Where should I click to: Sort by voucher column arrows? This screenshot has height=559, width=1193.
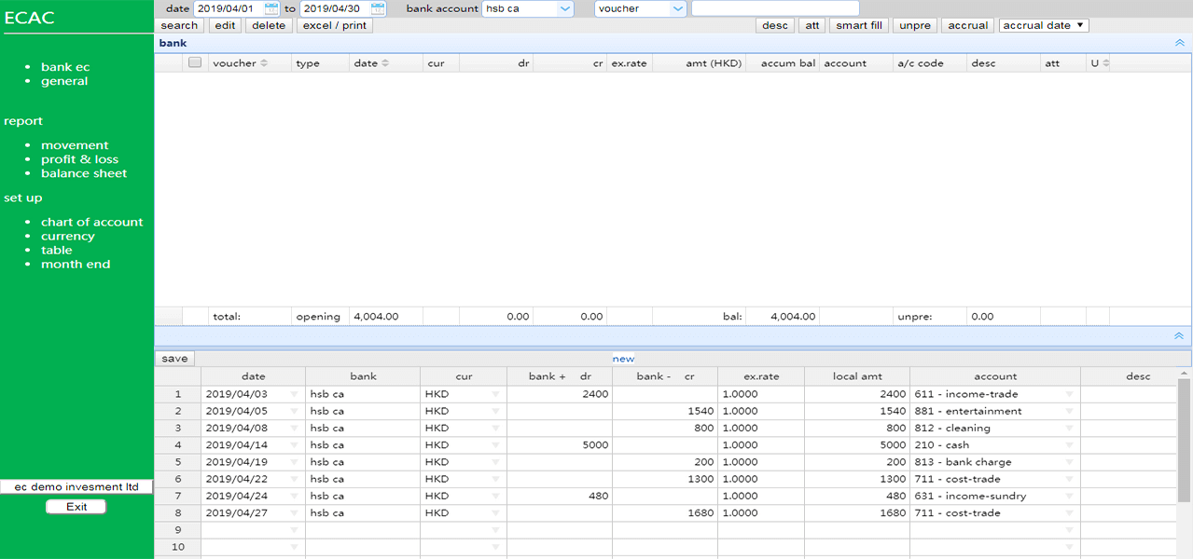click(x=264, y=63)
